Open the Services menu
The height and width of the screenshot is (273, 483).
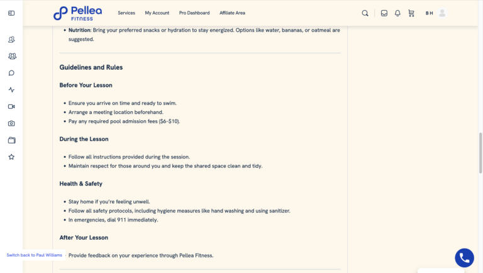tap(126, 13)
